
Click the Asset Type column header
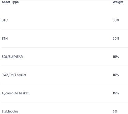(10, 2)
